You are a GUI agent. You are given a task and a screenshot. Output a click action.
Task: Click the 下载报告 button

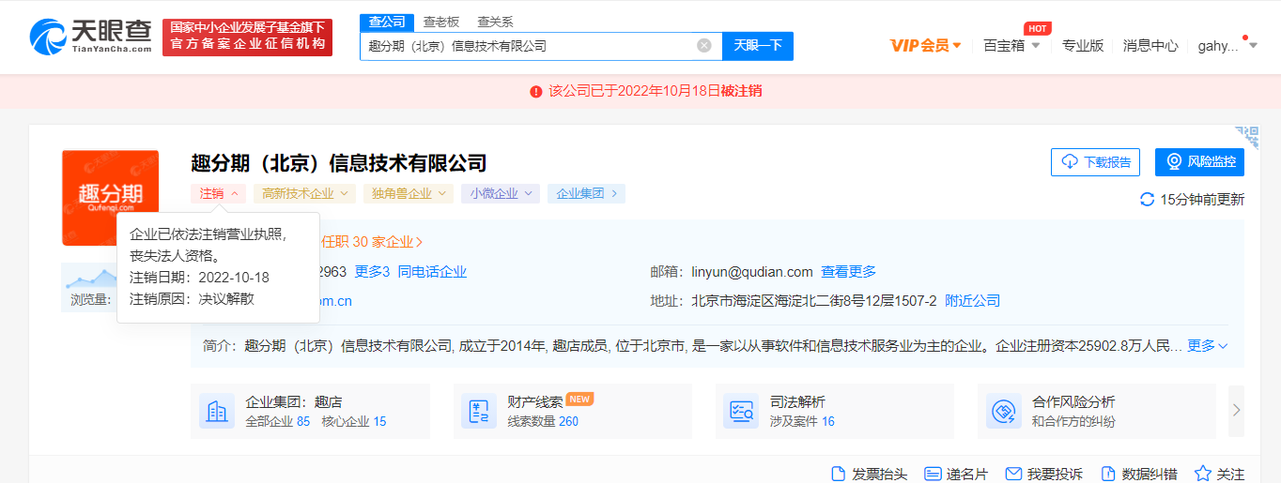coord(1095,162)
